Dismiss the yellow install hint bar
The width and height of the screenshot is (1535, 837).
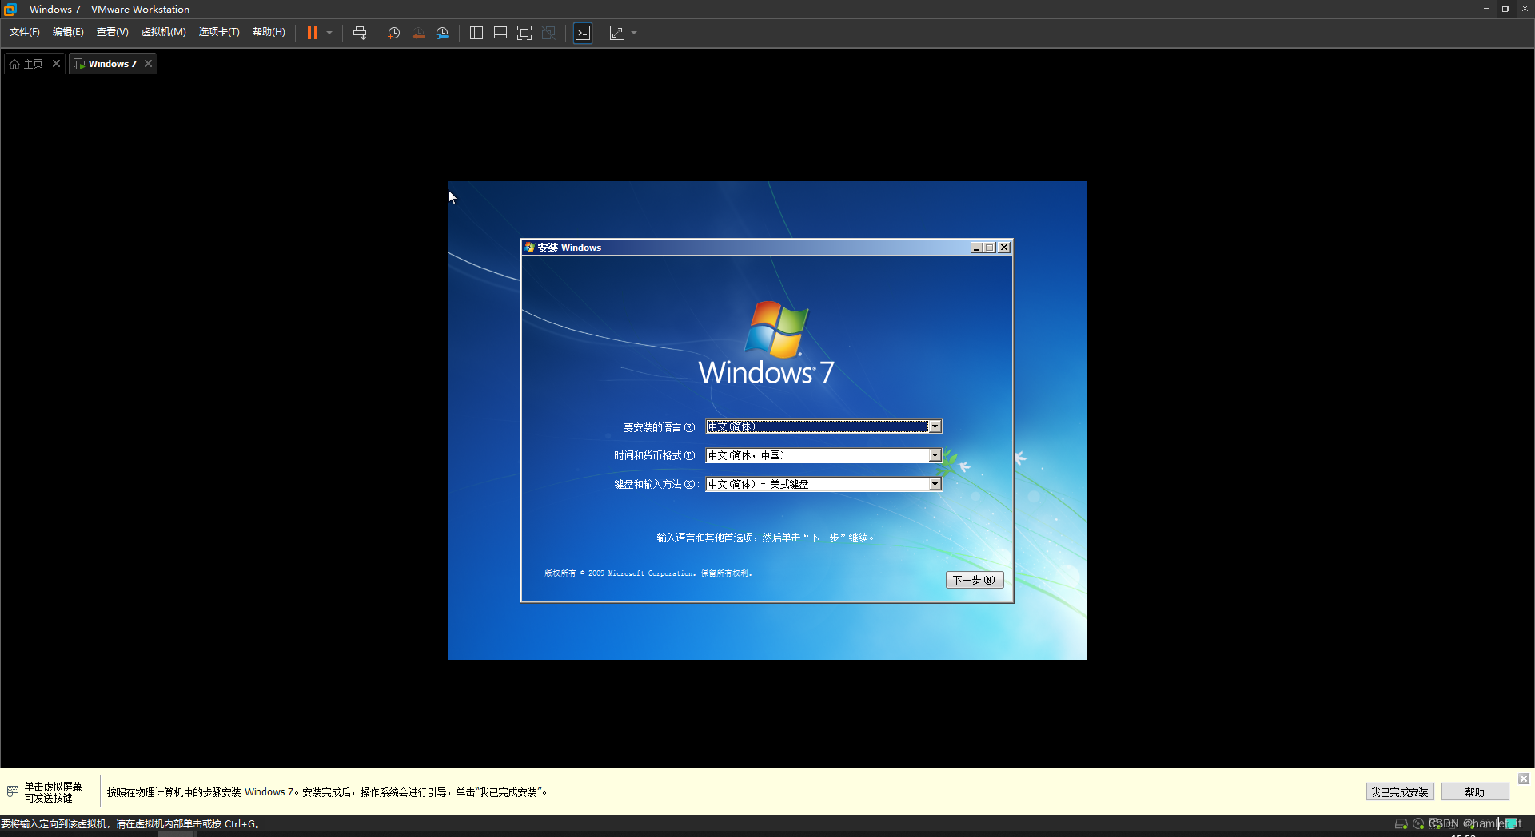(1524, 779)
